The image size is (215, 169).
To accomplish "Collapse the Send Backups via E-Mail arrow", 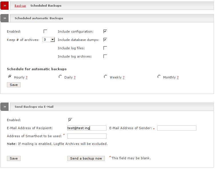I will coord(4,107).
